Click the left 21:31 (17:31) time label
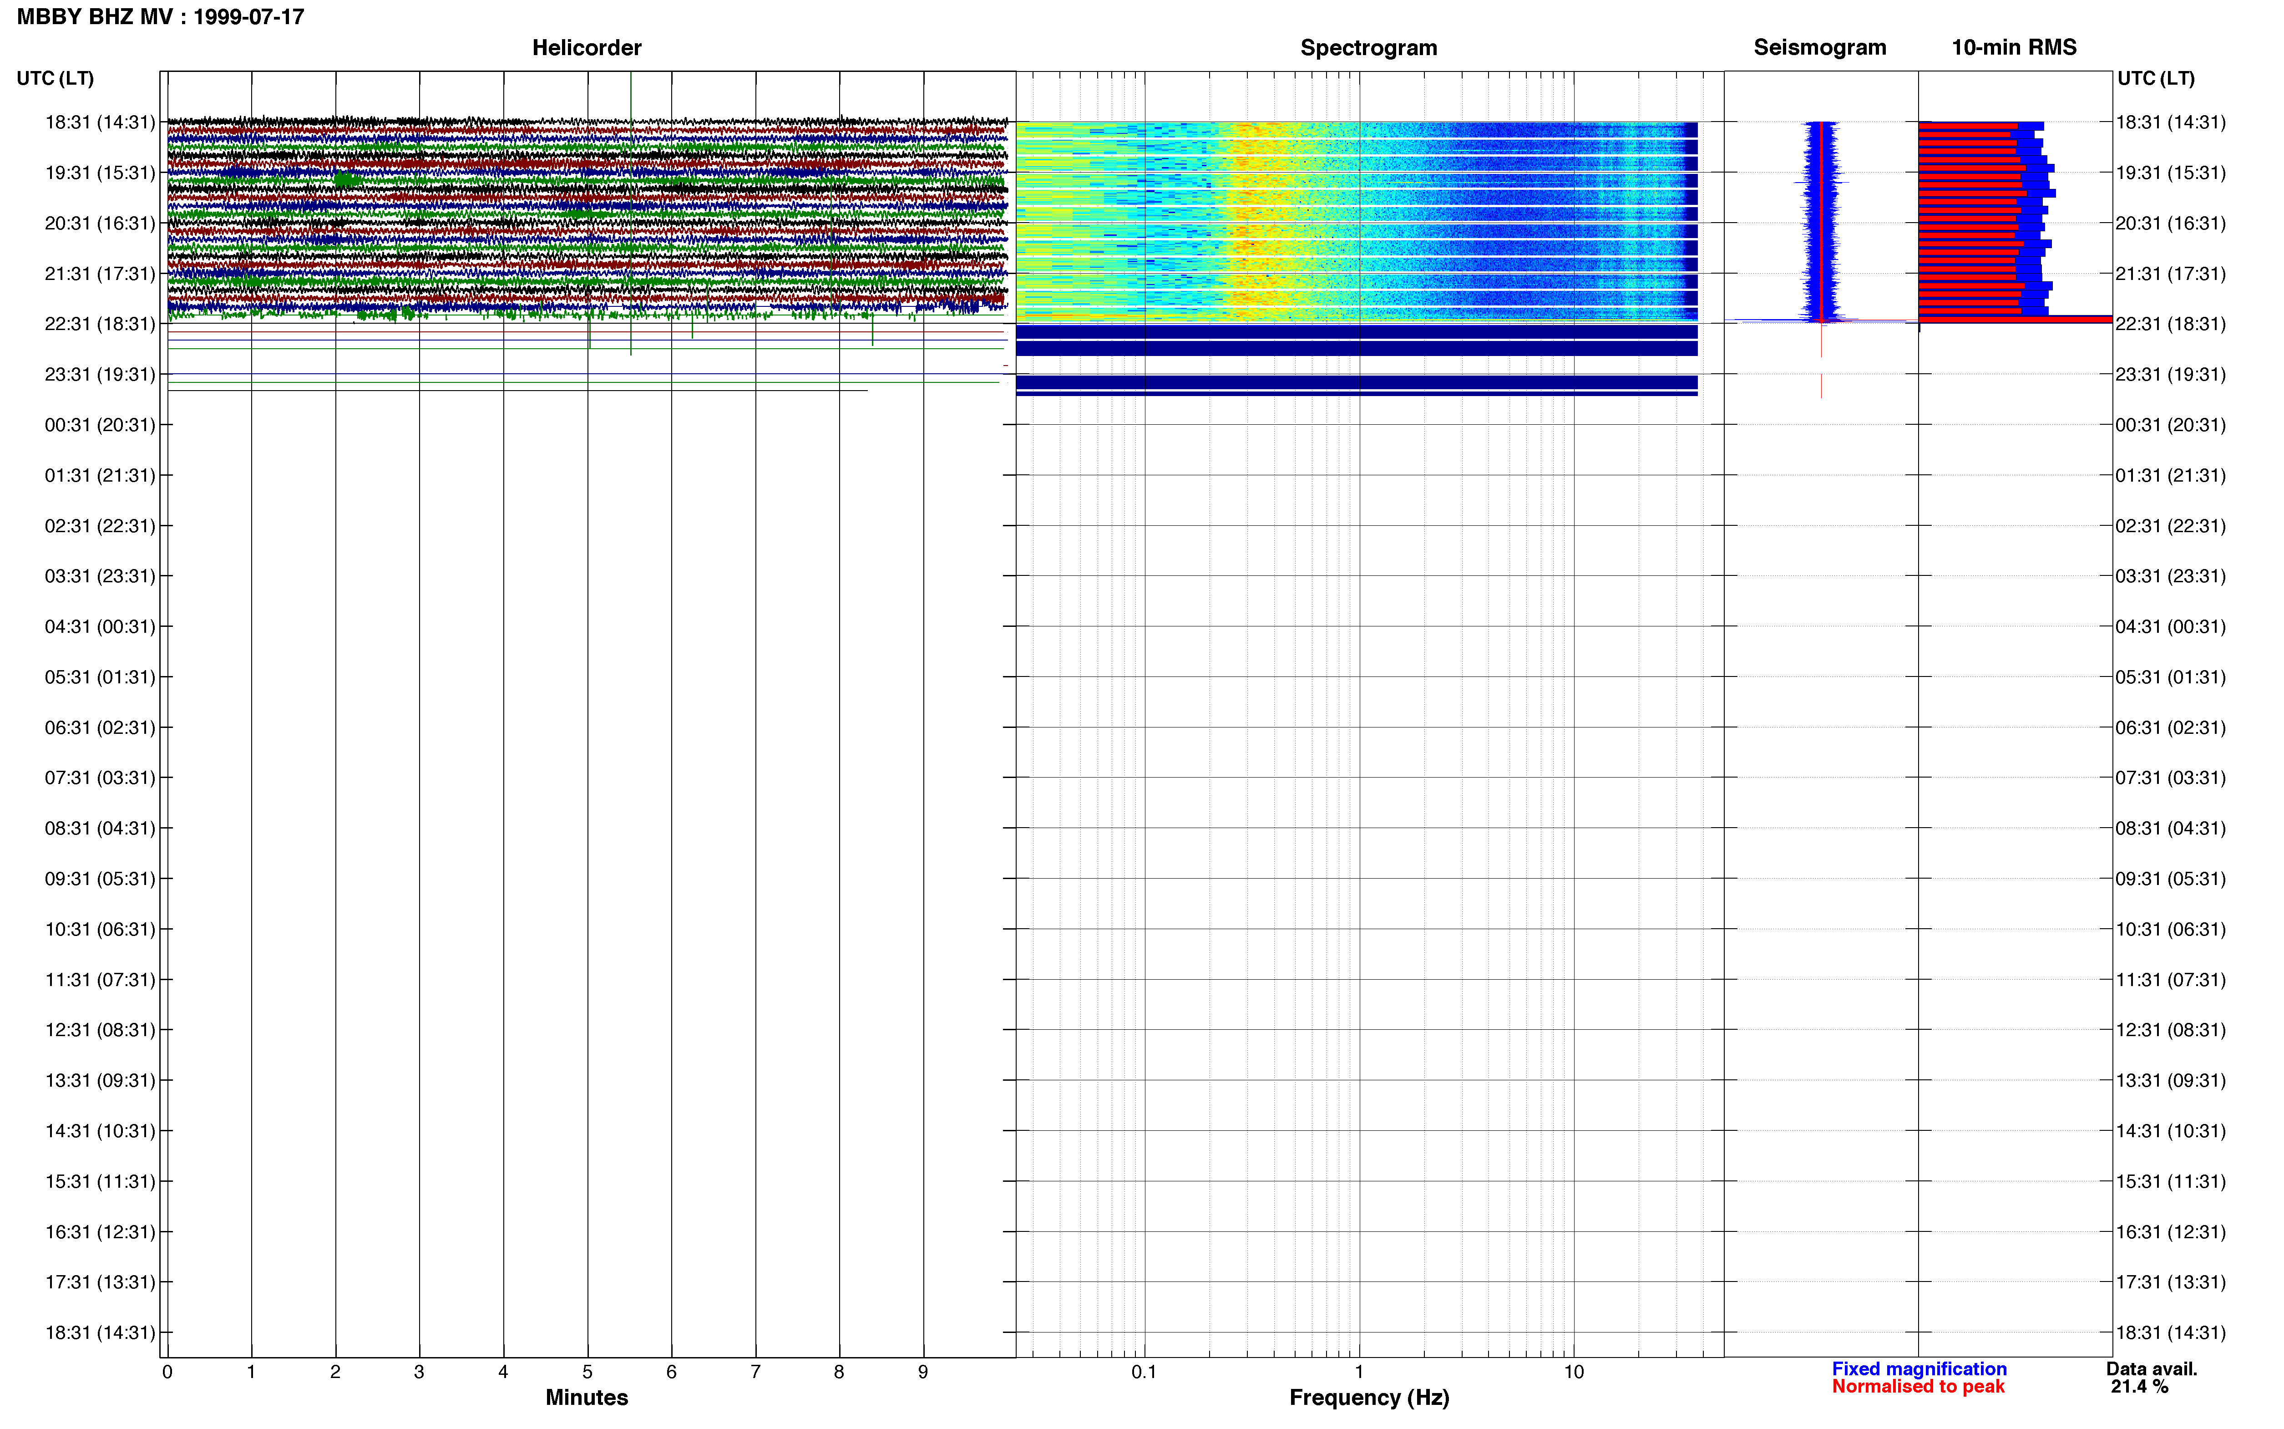This screenshot has height=1429, width=2284. pos(100,273)
